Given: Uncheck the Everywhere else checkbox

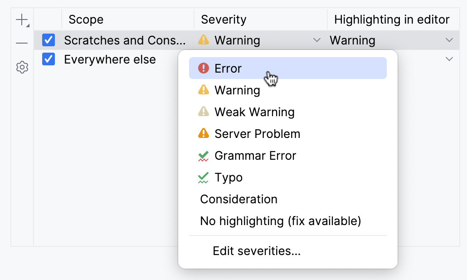Looking at the screenshot, I should [x=48, y=59].
